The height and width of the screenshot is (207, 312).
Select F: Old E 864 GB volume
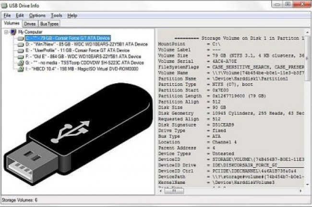pos(83,56)
